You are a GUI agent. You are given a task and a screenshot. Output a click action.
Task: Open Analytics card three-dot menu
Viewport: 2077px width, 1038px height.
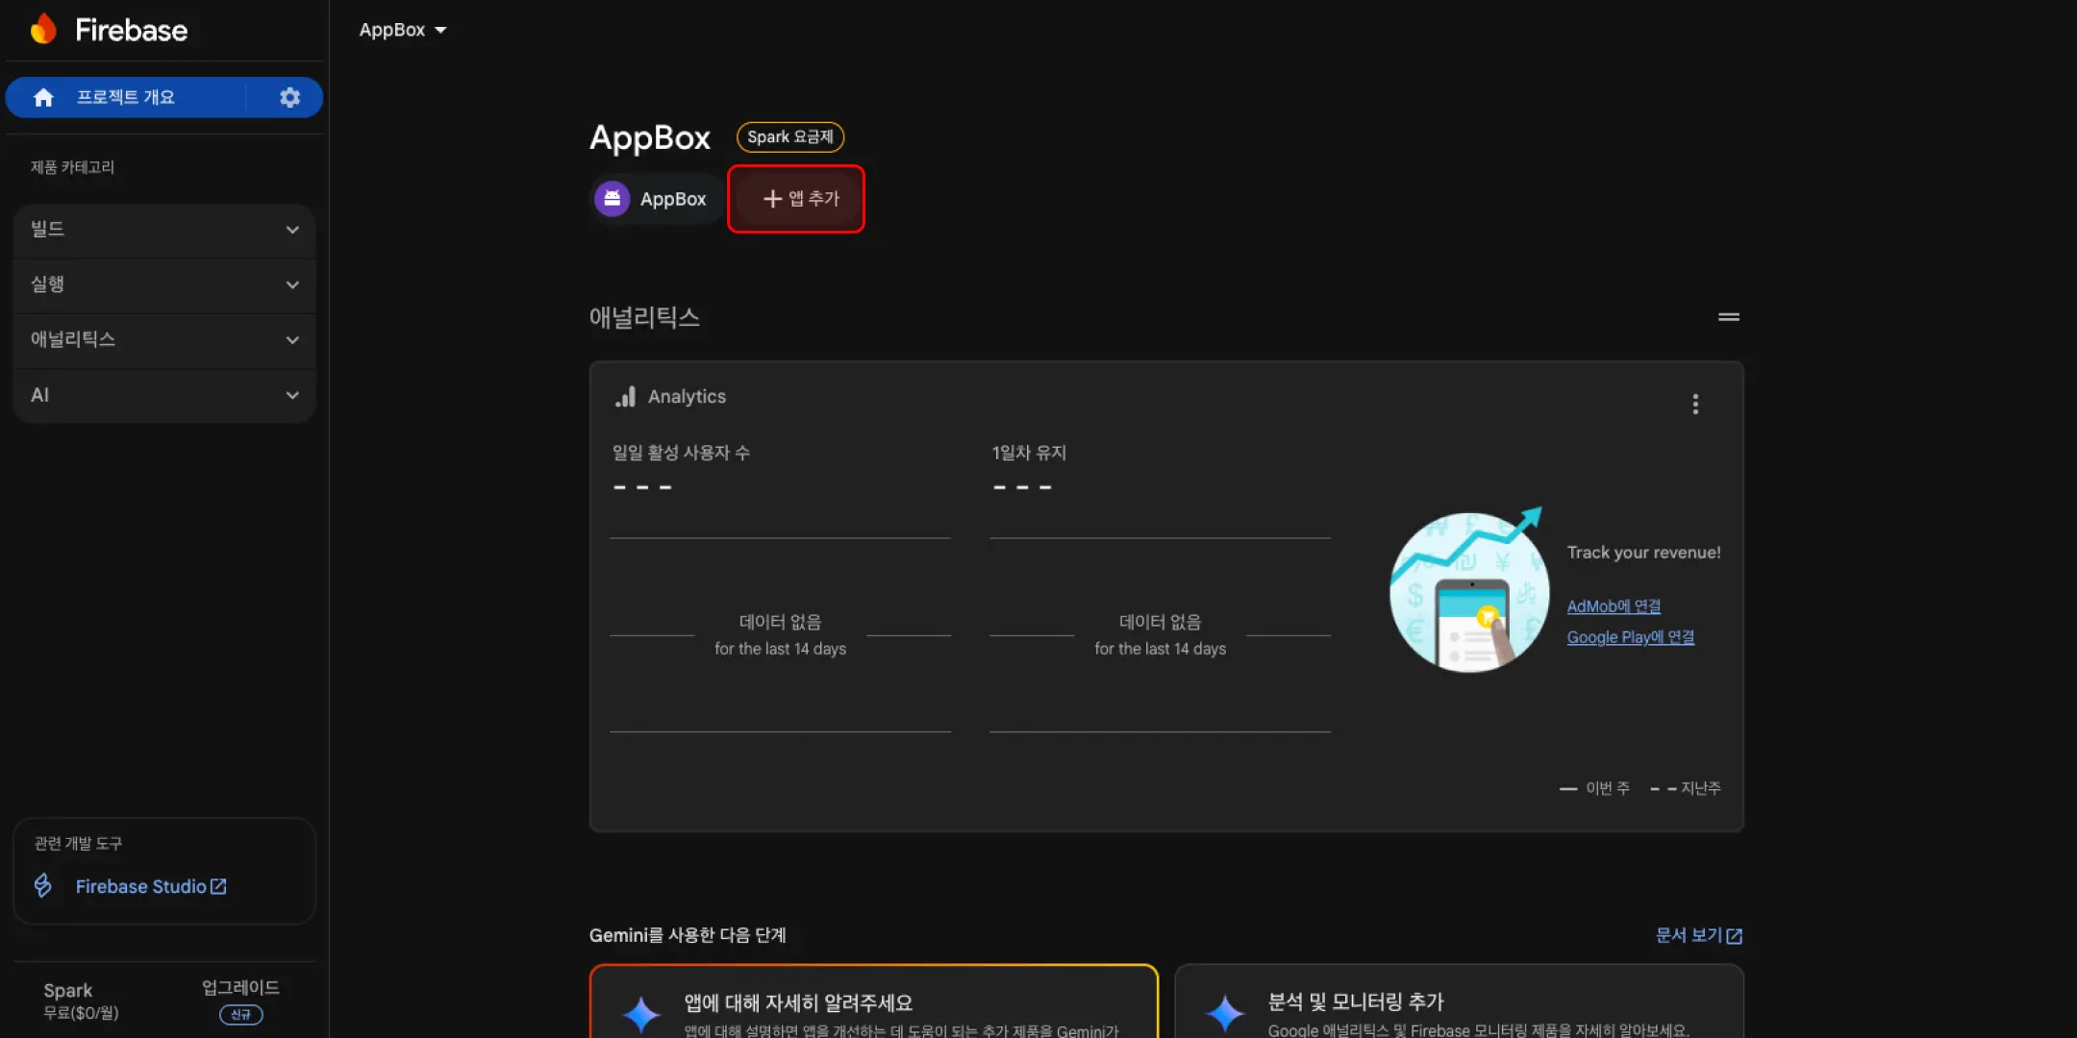pyautogui.click(x=1695, y=404)
